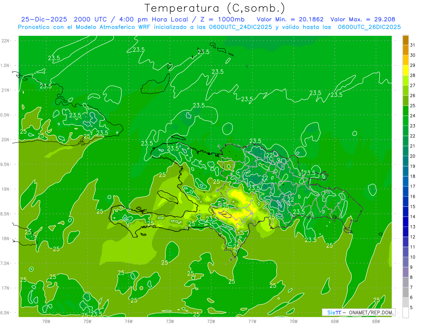Click the '19N' latitude label

[x=5, y=189]
